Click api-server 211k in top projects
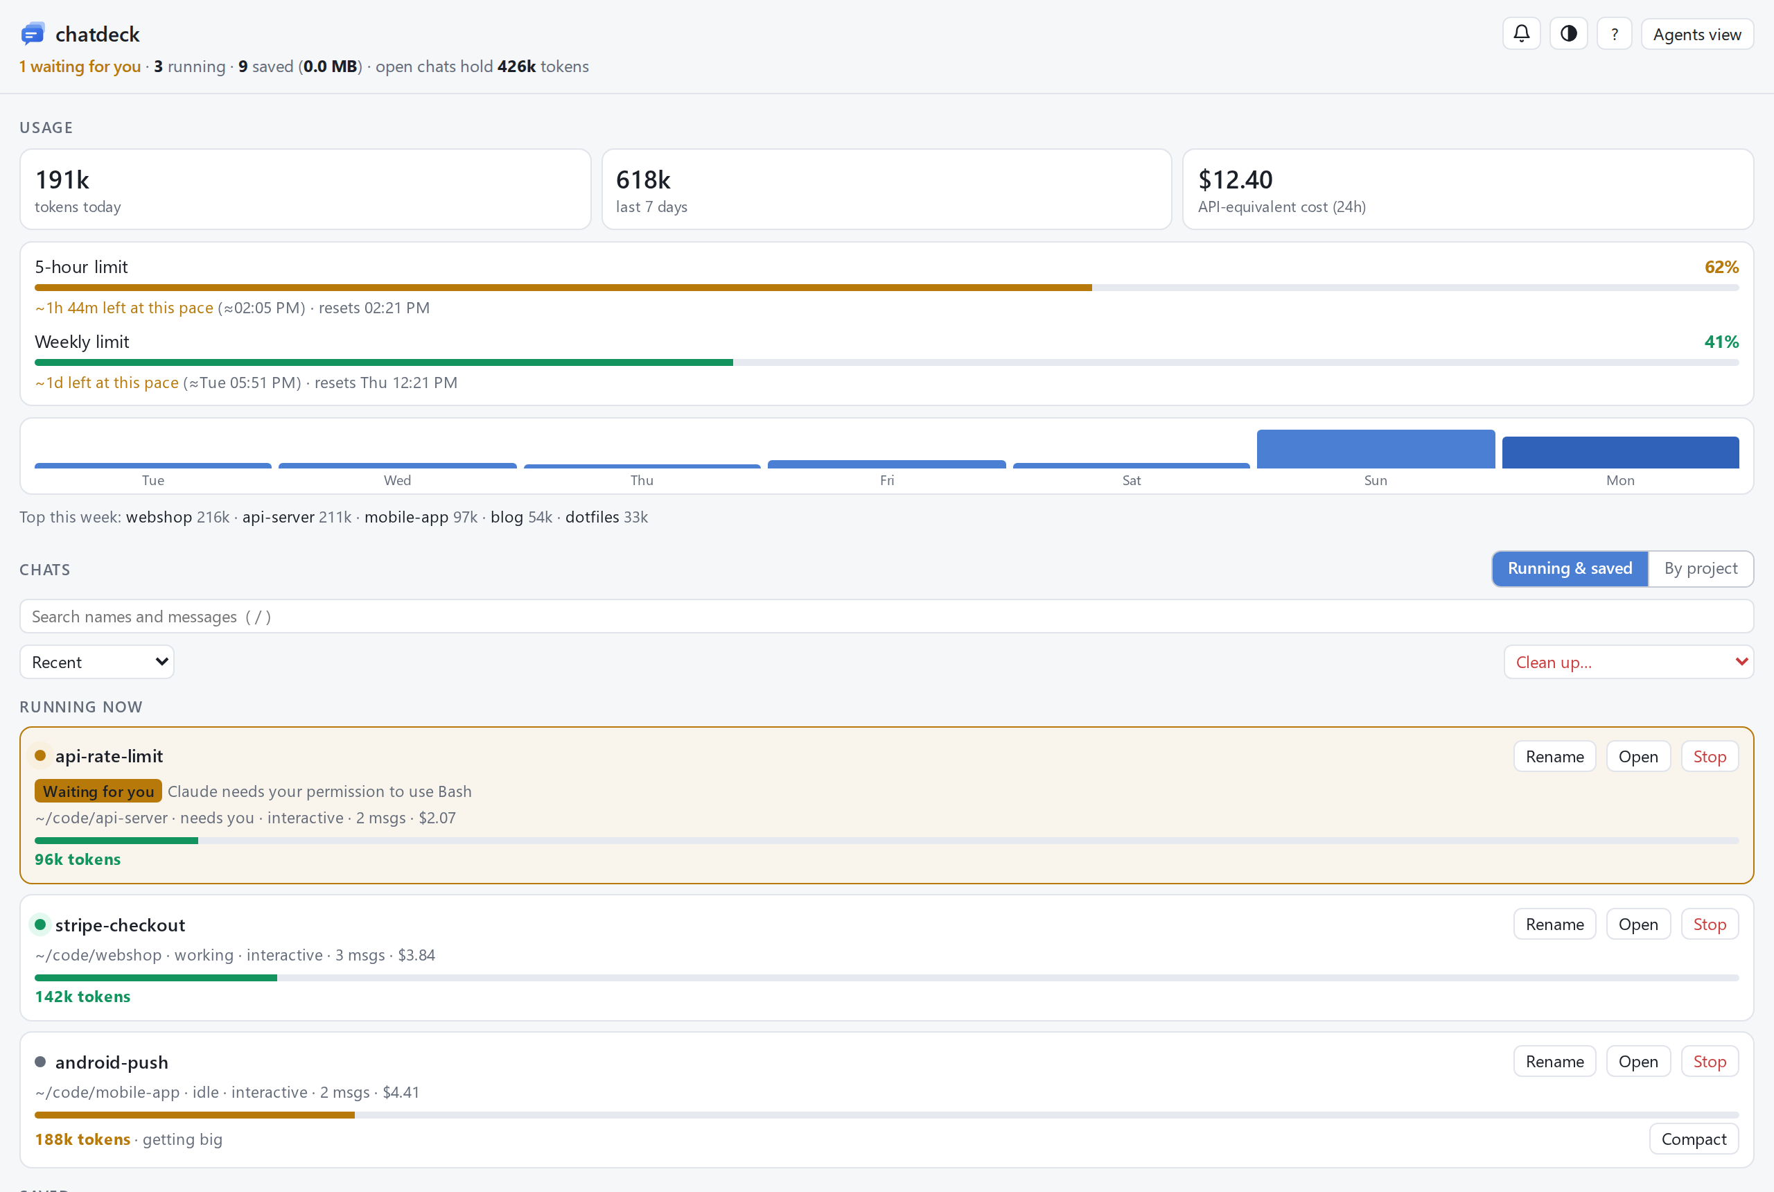The image size is (1774, 1192). coord(297,517)
